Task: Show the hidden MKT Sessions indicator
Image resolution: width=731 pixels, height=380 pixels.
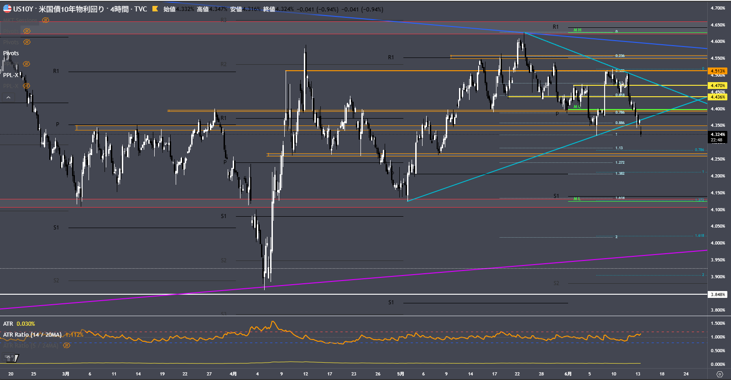Action: tap(46, 20)
